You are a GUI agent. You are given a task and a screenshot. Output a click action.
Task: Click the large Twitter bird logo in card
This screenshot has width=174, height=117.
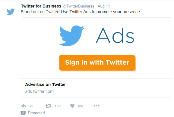[x=71, y=36]
